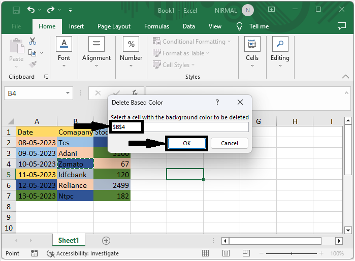Viewport: 355px width, 261px height.
Task: Open Cell Styles gallery
Action: 174,64
